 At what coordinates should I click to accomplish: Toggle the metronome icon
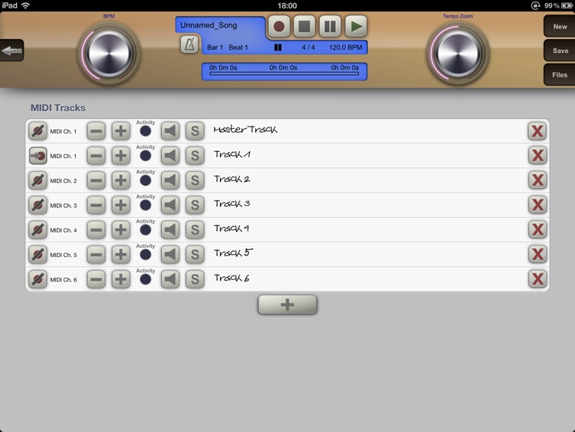tap(189, 45)
